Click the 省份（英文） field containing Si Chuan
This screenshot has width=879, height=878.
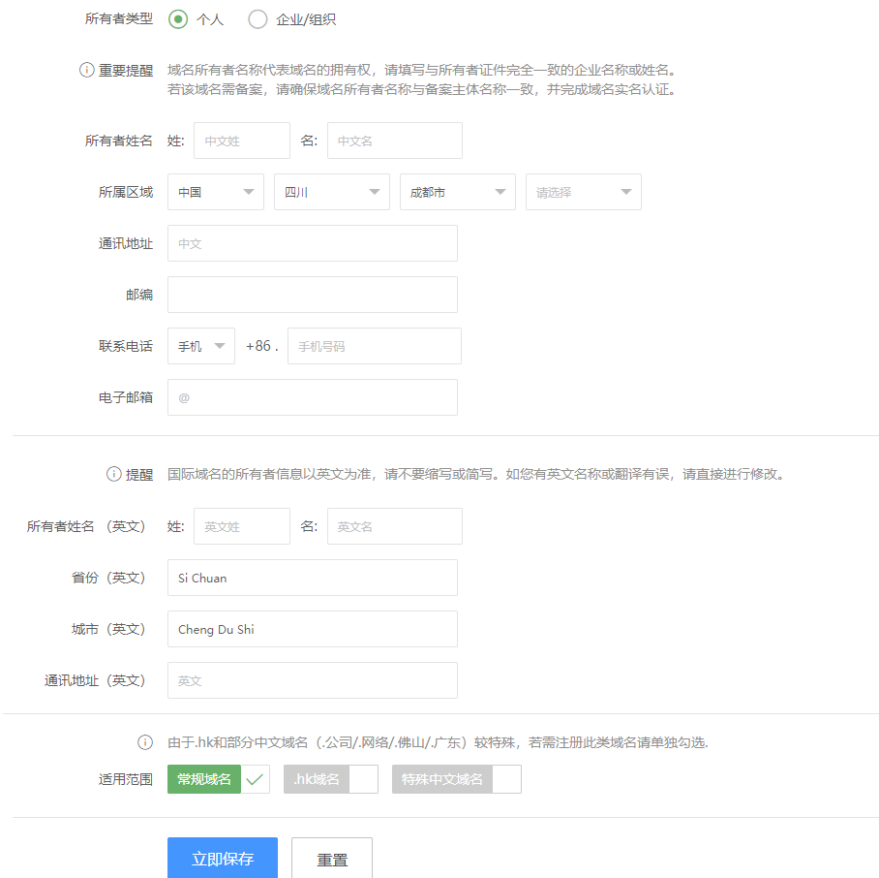coord(313,578)
